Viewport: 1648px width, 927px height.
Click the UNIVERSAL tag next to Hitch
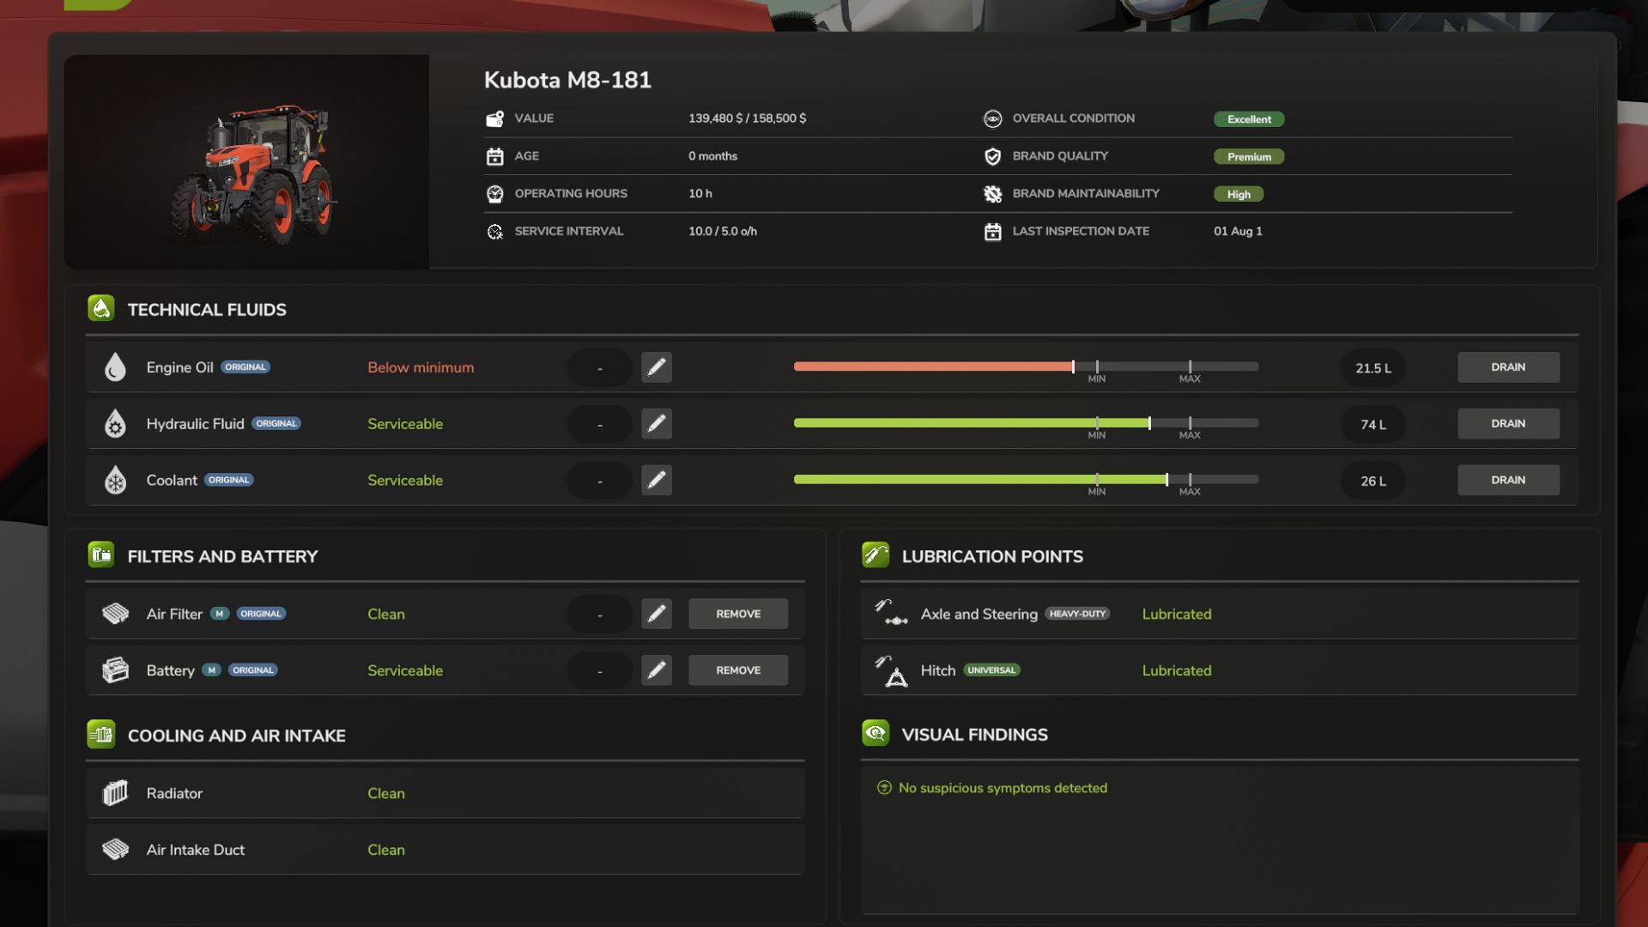[991, 670]
